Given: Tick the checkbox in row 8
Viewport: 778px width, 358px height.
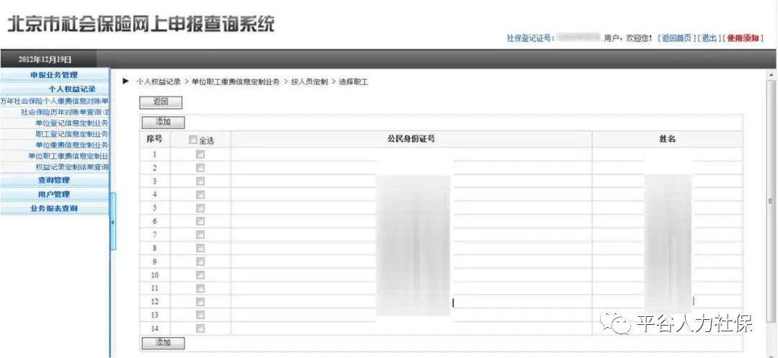Looking at the screenshot, I should click(x=200, y=247).
